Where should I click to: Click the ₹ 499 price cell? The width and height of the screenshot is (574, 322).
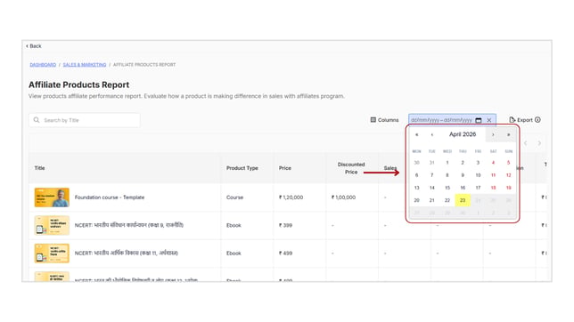[x=285, y=253]
